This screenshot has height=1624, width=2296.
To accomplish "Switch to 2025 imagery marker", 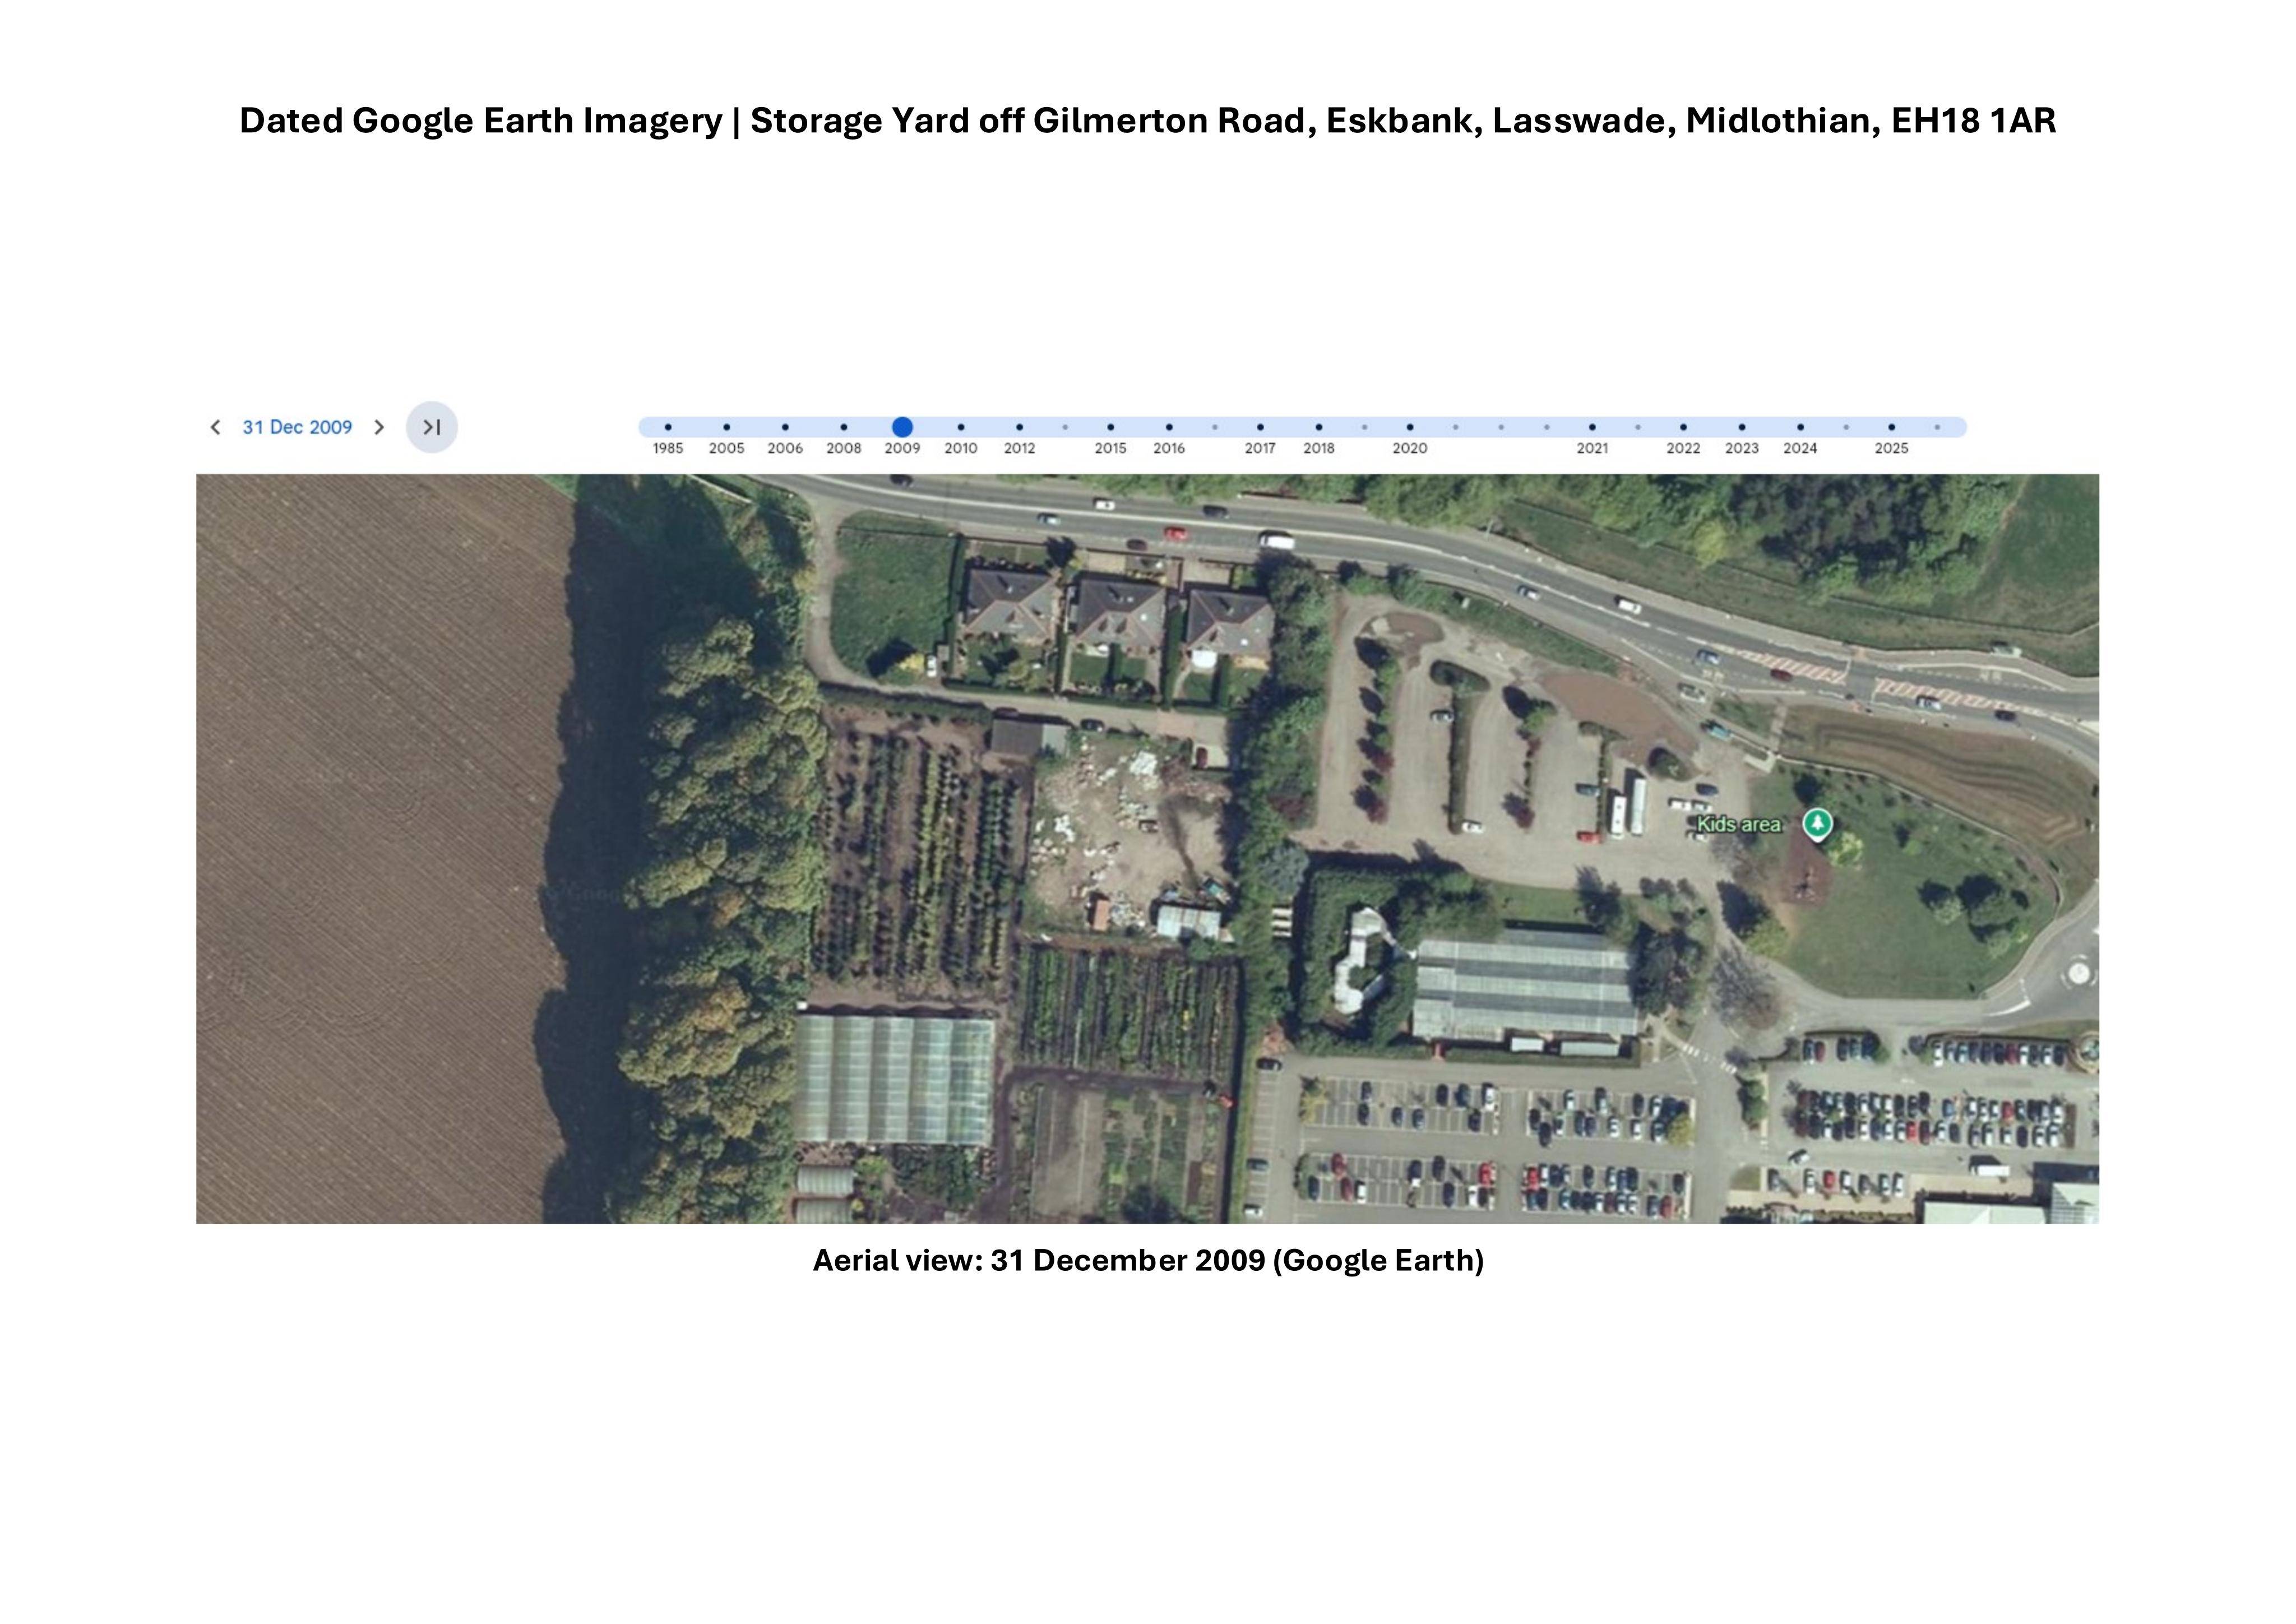I will click(x=1892, y=427).
